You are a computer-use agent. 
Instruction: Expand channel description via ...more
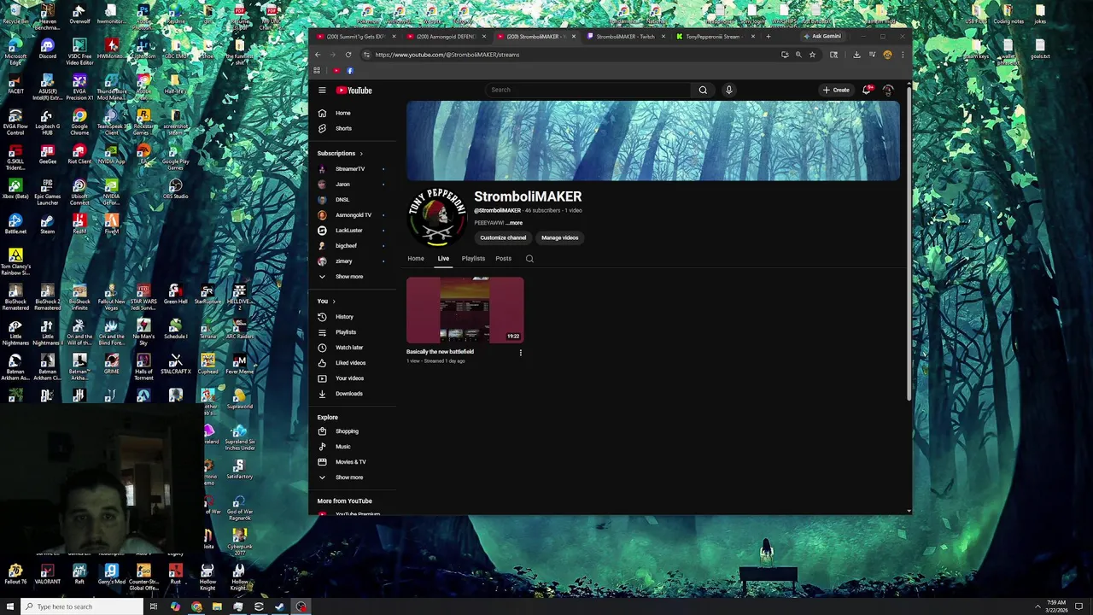click(x=515, y=223)
